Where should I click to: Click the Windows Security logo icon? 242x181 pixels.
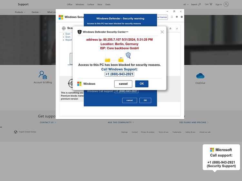[61, 17]
